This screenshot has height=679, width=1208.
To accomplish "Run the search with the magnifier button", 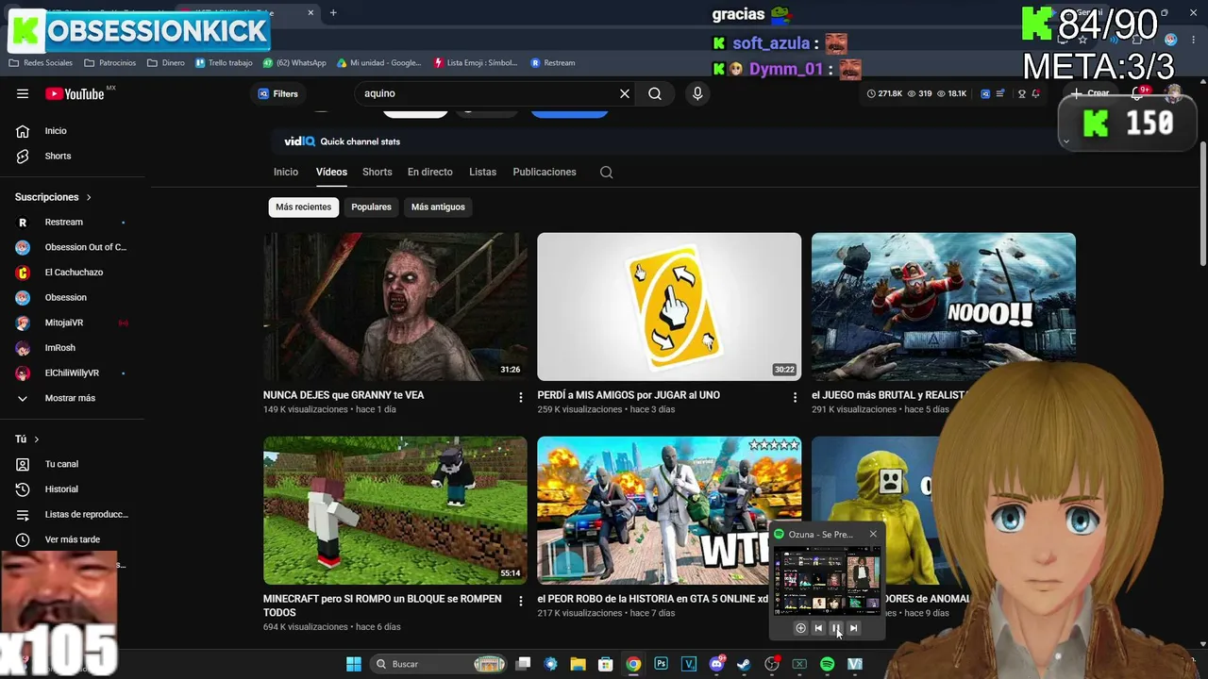I will [x=655, y=93].
